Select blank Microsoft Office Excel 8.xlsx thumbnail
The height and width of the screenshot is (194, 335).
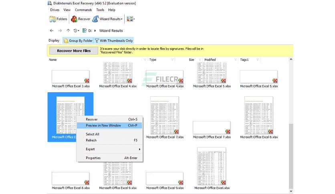point(71,179)
